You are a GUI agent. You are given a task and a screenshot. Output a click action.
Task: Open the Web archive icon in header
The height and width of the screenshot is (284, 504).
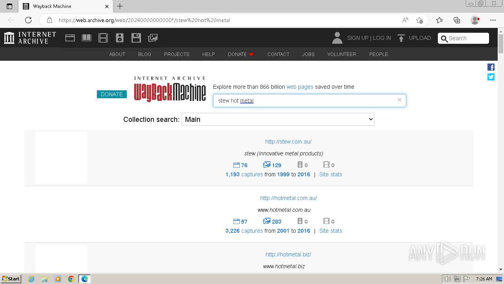coord(70,38)
